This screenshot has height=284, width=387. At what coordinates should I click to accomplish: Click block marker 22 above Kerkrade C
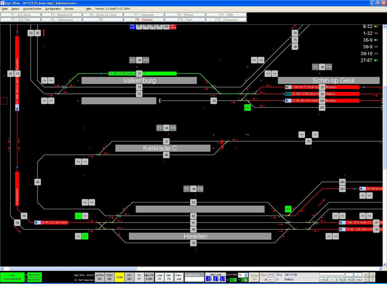[166, 142]
